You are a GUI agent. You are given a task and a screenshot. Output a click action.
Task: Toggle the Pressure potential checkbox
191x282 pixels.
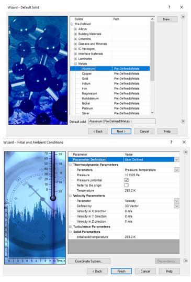click(x=127, y=180)
